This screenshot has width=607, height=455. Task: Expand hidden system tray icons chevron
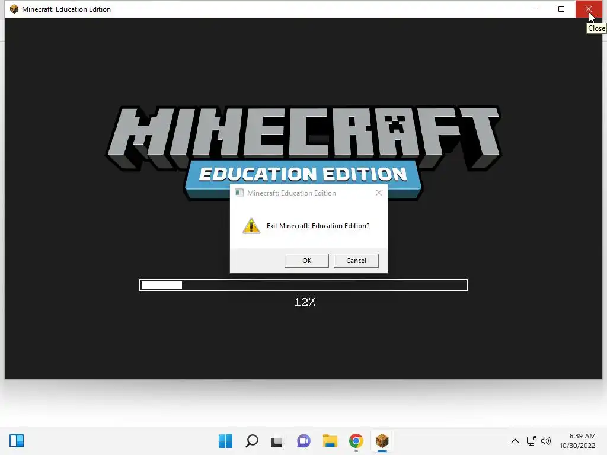[515, 441]
